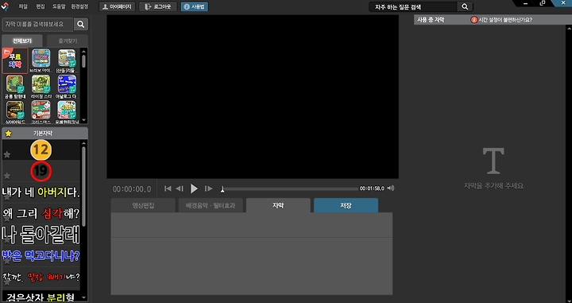This screenshot has width=572, height=303.
Task: Favorite the 12 rating subtitle star
Action: pyautogui.click(x=6, y=155)
